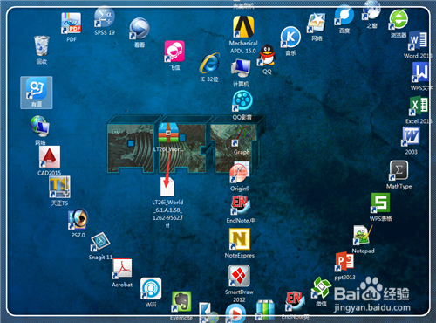The height and width of the screenshot is (323, 436).
Task: Open the IE 32-bit browser shortcut
Action: pyautogui.click(x=209, y=64)
